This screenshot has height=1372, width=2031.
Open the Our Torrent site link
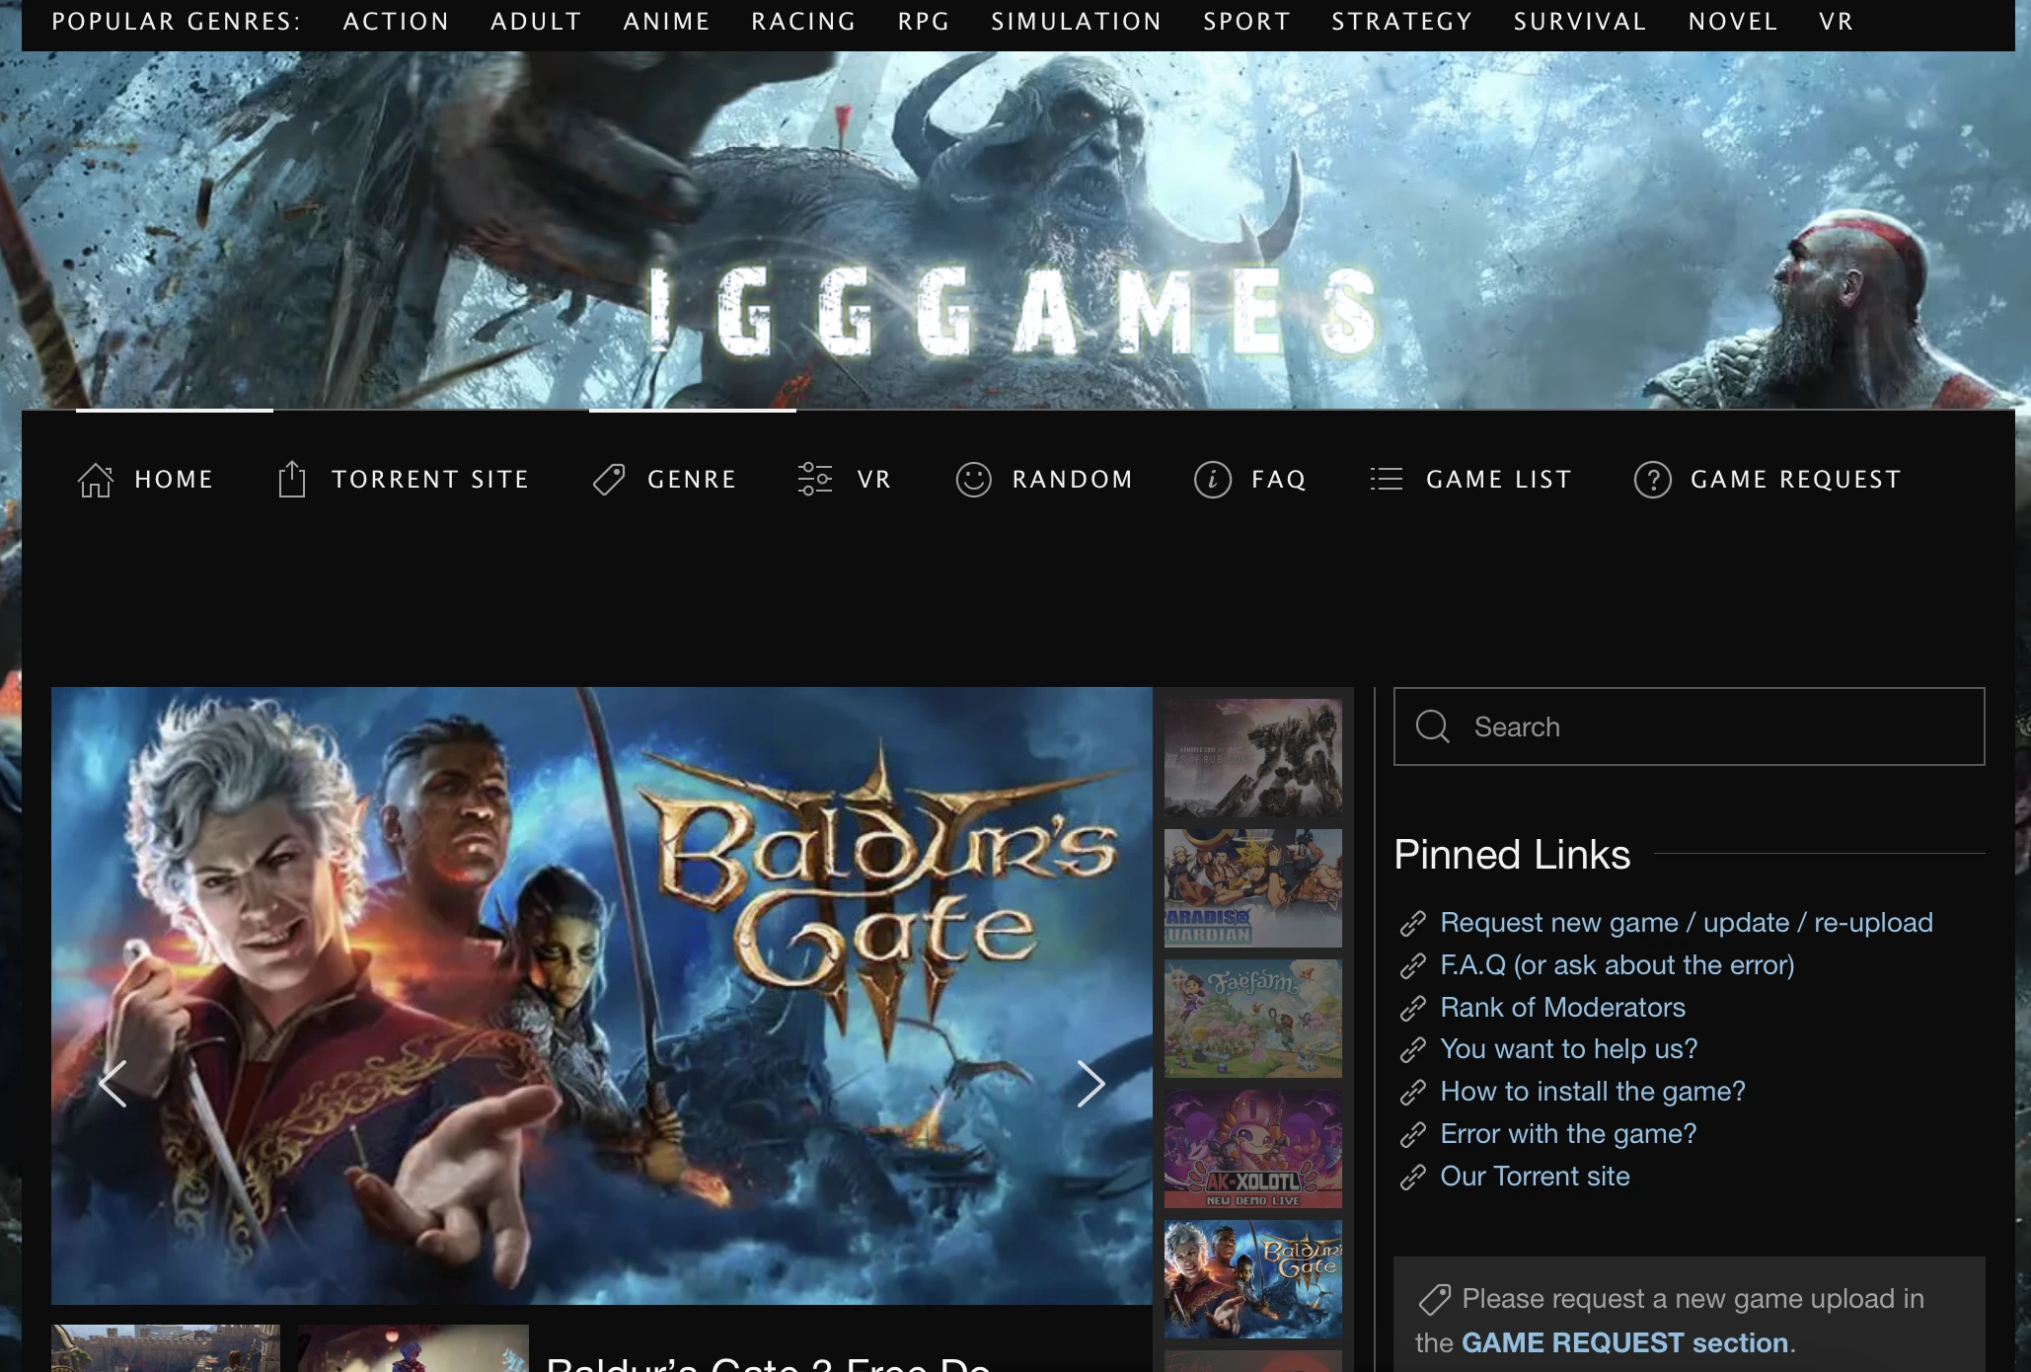1535,1177
